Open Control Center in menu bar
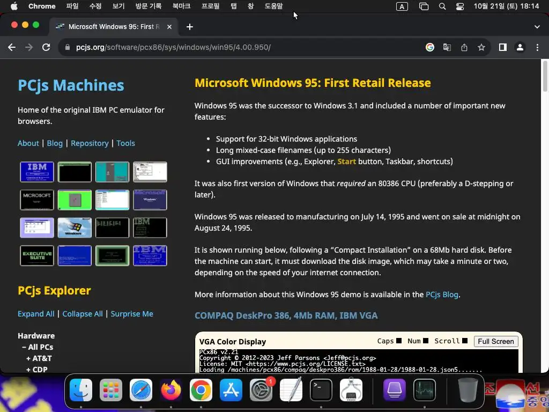549x412 pixels. 459,6
